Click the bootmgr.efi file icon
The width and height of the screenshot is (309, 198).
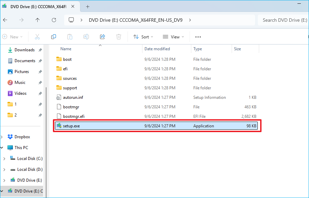click(x=59, y=116)
